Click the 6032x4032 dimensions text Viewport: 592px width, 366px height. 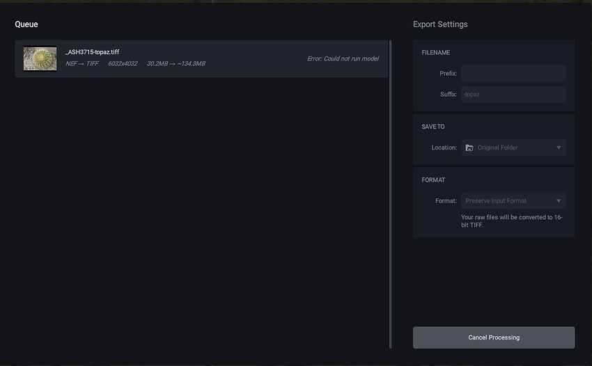click(x=123, y=64)
